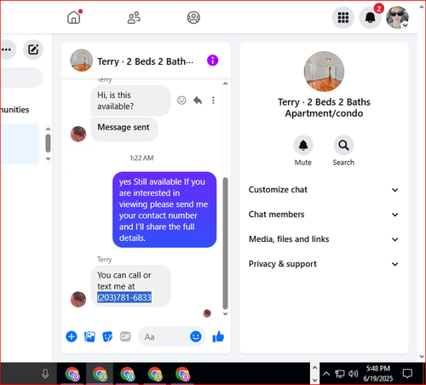Viewport: 426px width, 385px height.
Task: Open the Groups icon in top bar
Action: 193,18
